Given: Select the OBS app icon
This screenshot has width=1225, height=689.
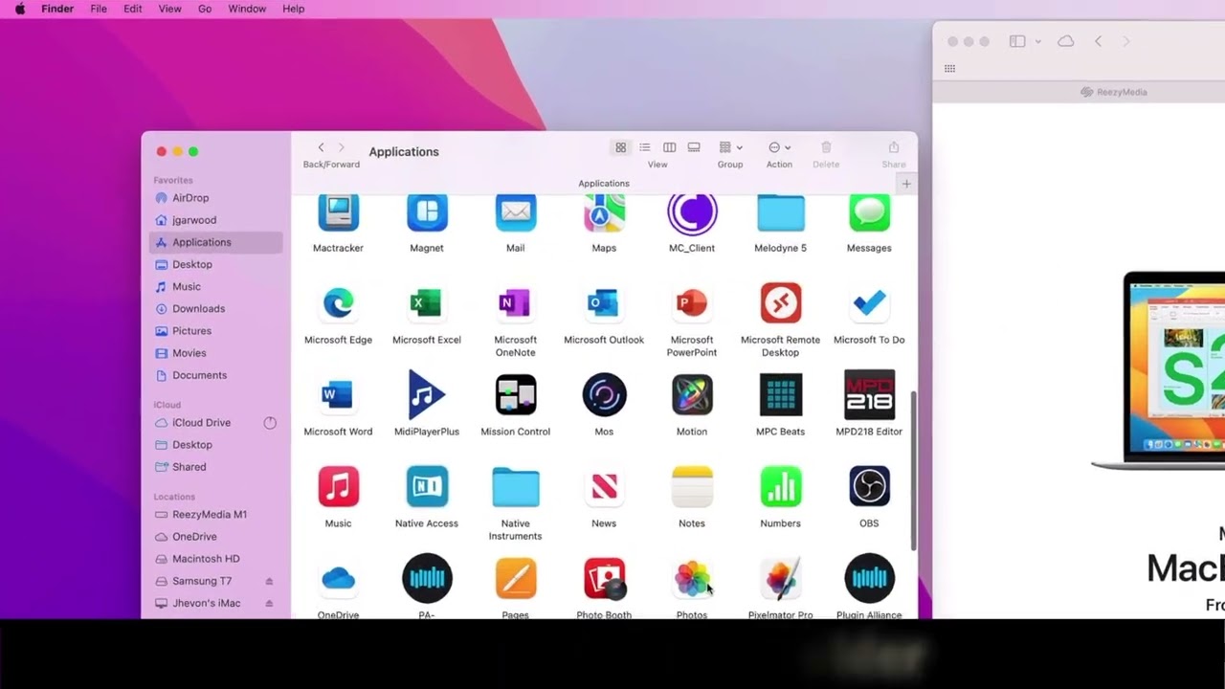Looking at the screenshot, I should (x=869, y=487).
